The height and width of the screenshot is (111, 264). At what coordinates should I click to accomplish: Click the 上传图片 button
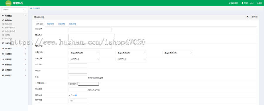(x=73, y=84)
